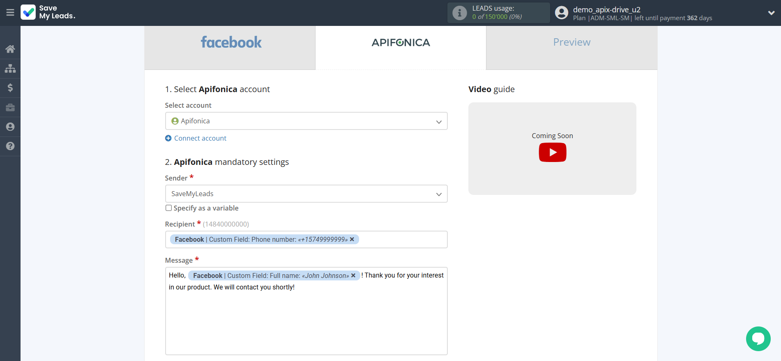
Task: Enable Specify as a variable checkbox
Action: (x=168, y=208)
